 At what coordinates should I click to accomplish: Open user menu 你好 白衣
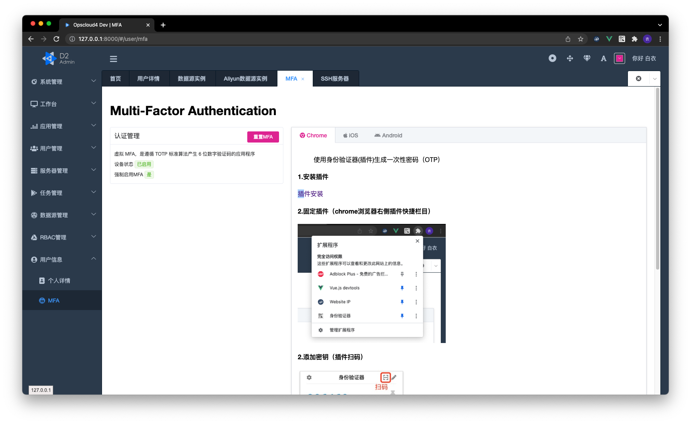[644, 58]
